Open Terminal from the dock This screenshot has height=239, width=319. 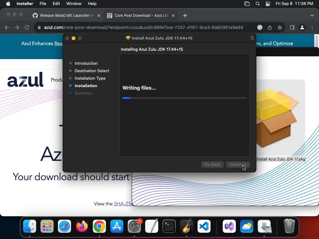[x=169, y=226]
